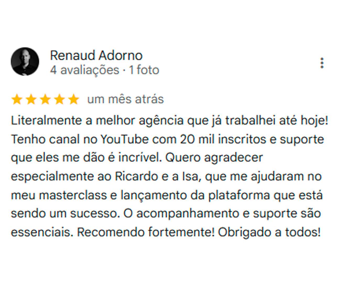The width and height of the screenshot is (338, 286).
Task: Click the word 'masterclass' in the review
Action: tap(73, 195)
